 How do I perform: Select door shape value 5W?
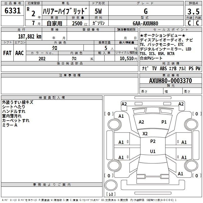click(98, 11)
